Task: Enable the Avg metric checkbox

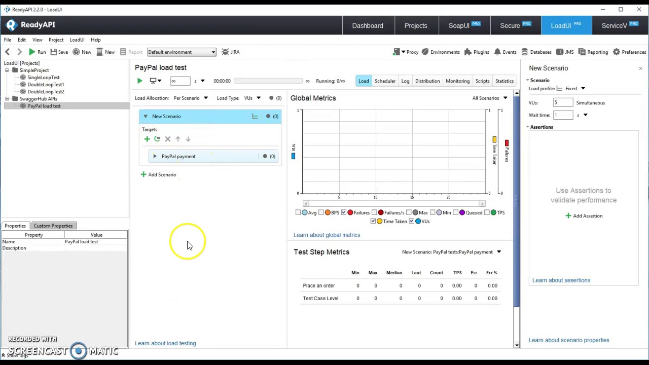Action: coord(298,212)
